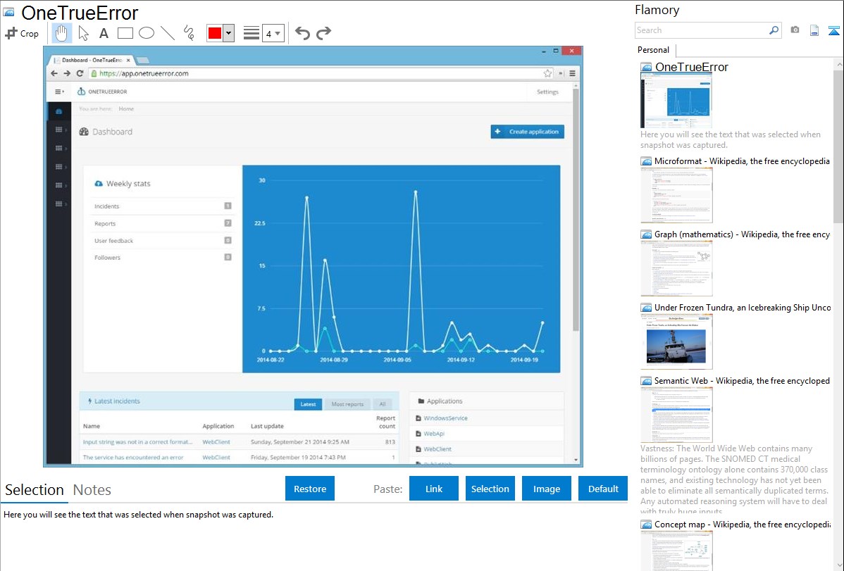Click the line thickness icon

click(252, 33)
